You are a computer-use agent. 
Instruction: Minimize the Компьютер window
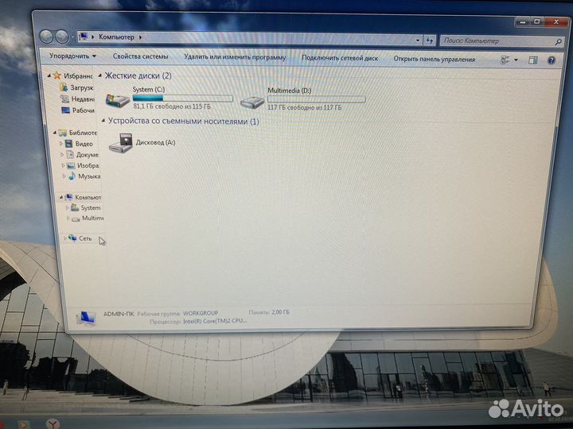pyautogui.click(x=523, y=22)
